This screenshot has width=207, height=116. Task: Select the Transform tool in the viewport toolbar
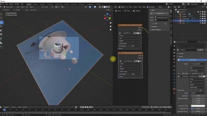(1, 34)
